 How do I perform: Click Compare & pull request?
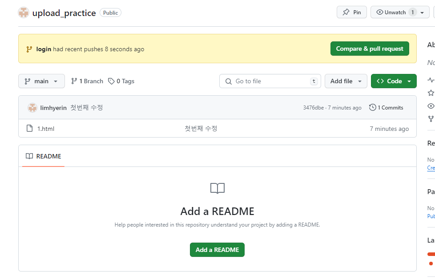pyautogui.click(x=370, y=49)
